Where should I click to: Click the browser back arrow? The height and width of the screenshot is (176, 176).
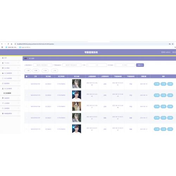tap(2, 44)
